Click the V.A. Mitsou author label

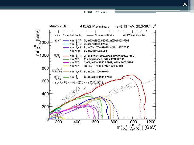click(x=102, y=12)
